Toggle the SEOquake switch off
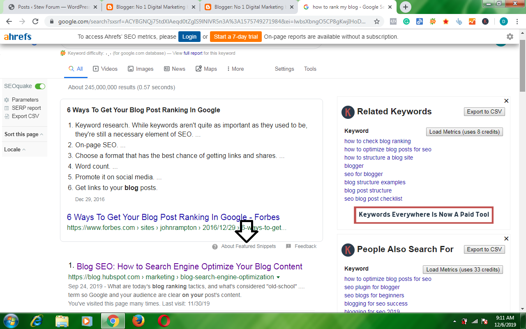This screenshot has height=329, width=526. point(40,86)
